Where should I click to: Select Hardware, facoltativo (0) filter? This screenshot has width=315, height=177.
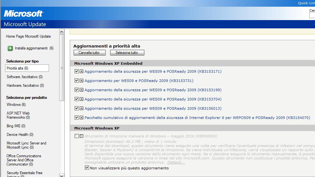pyautogui.click(x=25, y=85)
